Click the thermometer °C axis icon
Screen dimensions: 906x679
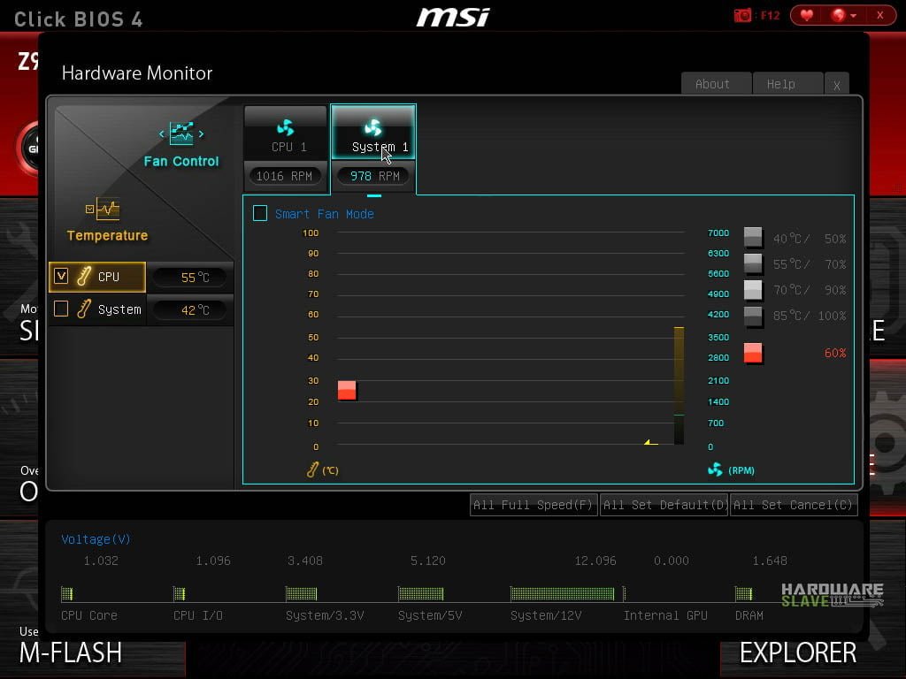tap(312, 470)
